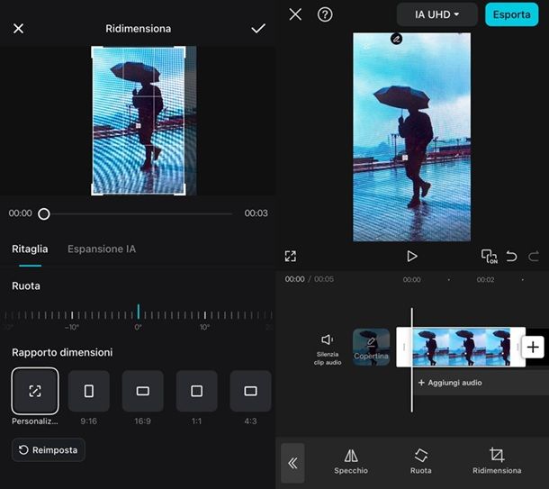Viewport: 549px width, 489px height.
Task: Play the video preview
Action: [412, 256]
